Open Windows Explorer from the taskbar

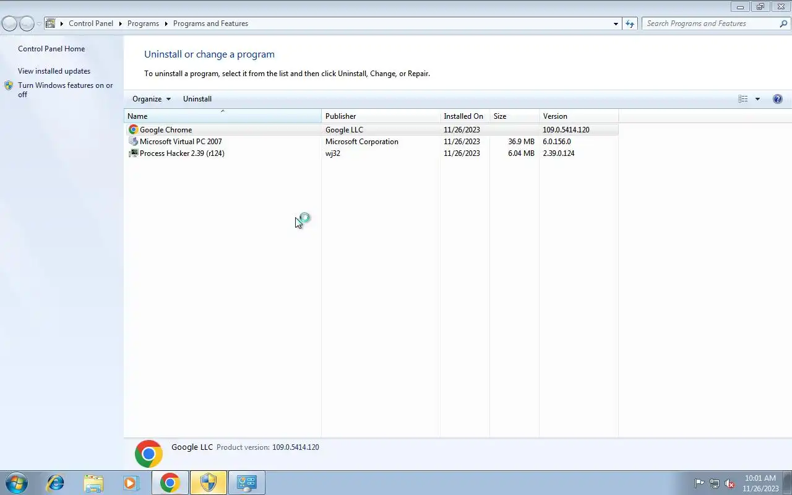tap(93, 483)
